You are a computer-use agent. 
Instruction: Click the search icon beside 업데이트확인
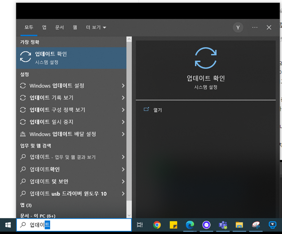(23, 169)
